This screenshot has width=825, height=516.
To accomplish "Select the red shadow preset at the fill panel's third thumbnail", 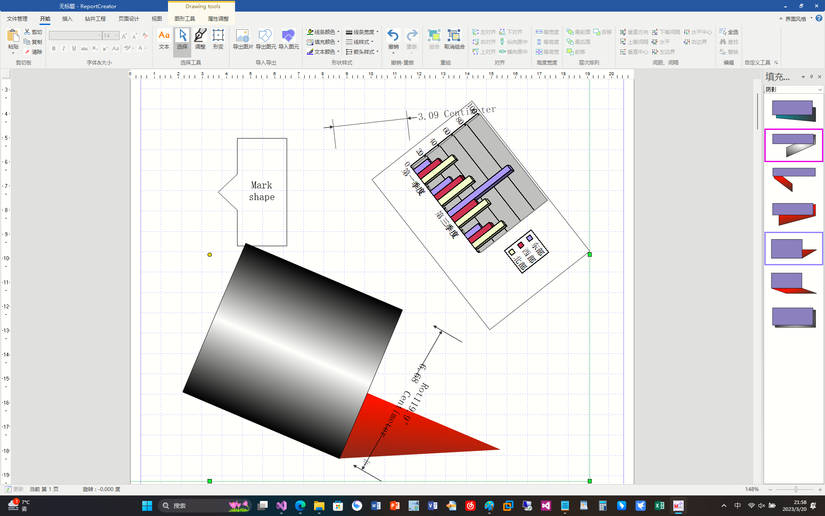I will click(x=793, y=179).
